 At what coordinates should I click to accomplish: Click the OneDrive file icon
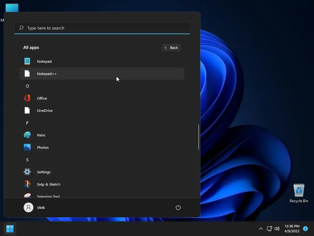[27, 110]
